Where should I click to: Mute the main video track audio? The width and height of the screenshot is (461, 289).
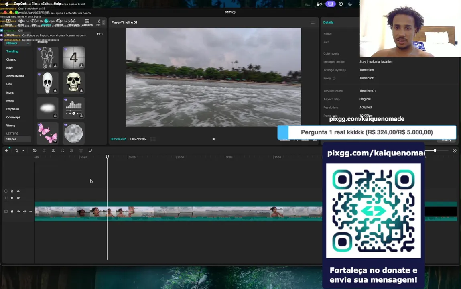[24, 212]
